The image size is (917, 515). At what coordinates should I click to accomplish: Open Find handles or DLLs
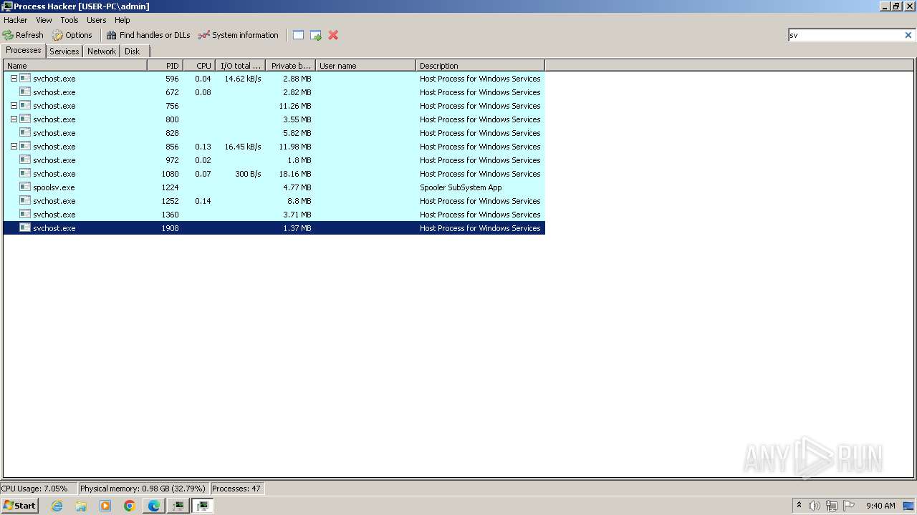pyautogui.click(x=148, y=35)
